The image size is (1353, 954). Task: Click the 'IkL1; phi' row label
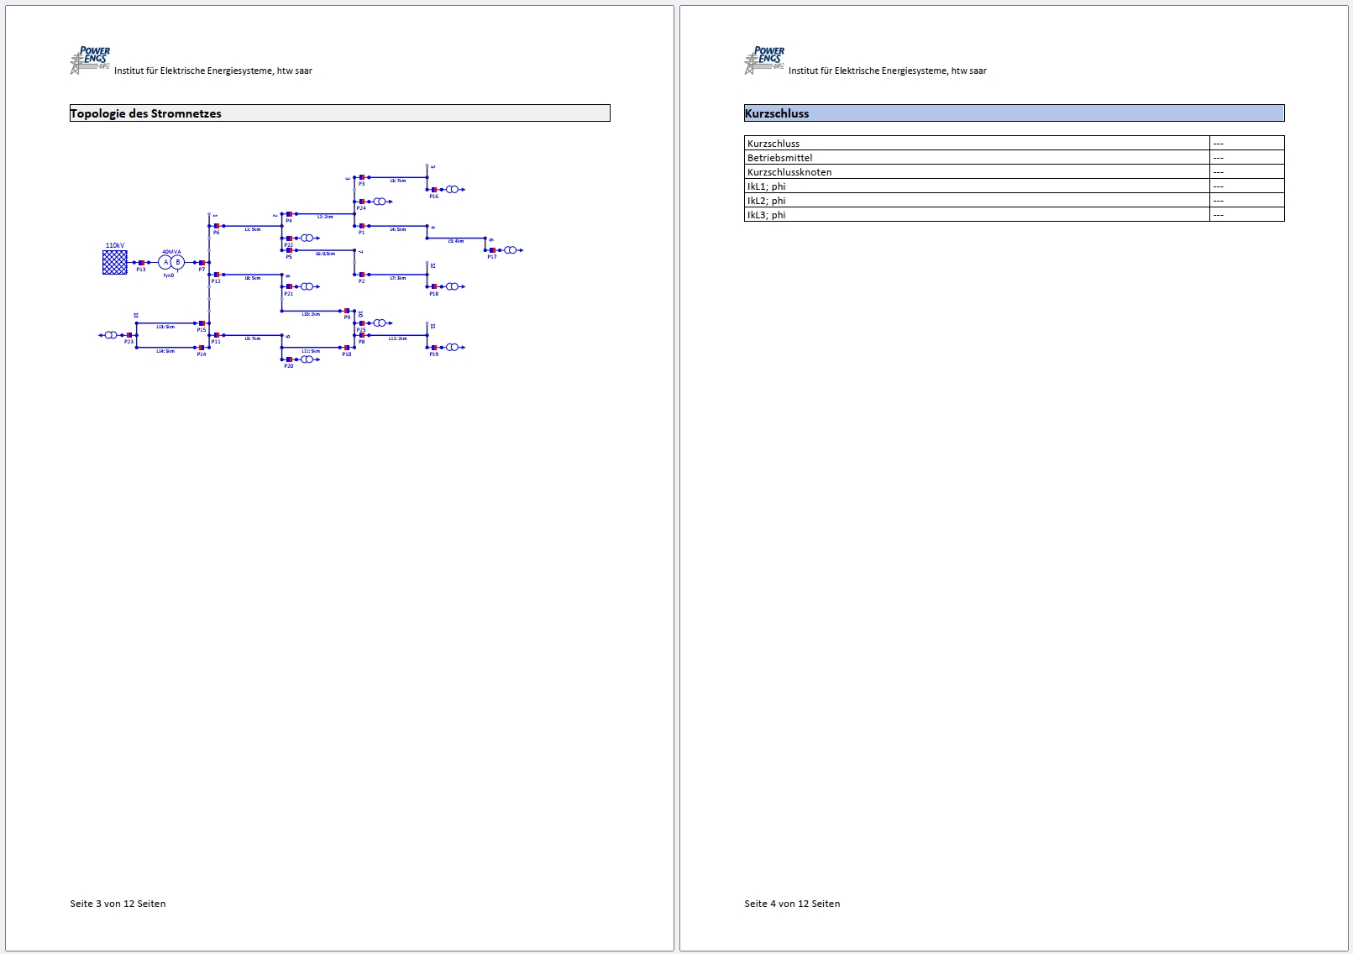click(766, 186)
